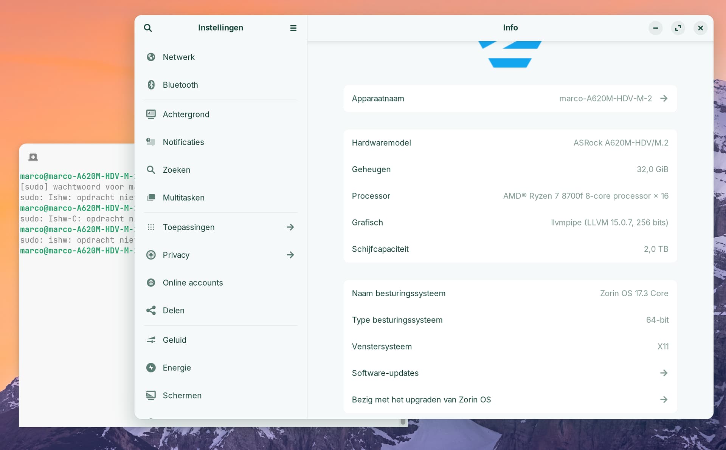Image resolution: width=726 pixels, height=450 pixels.
Task: Click Instellingen sidebar title
Action: coord(220,28)
